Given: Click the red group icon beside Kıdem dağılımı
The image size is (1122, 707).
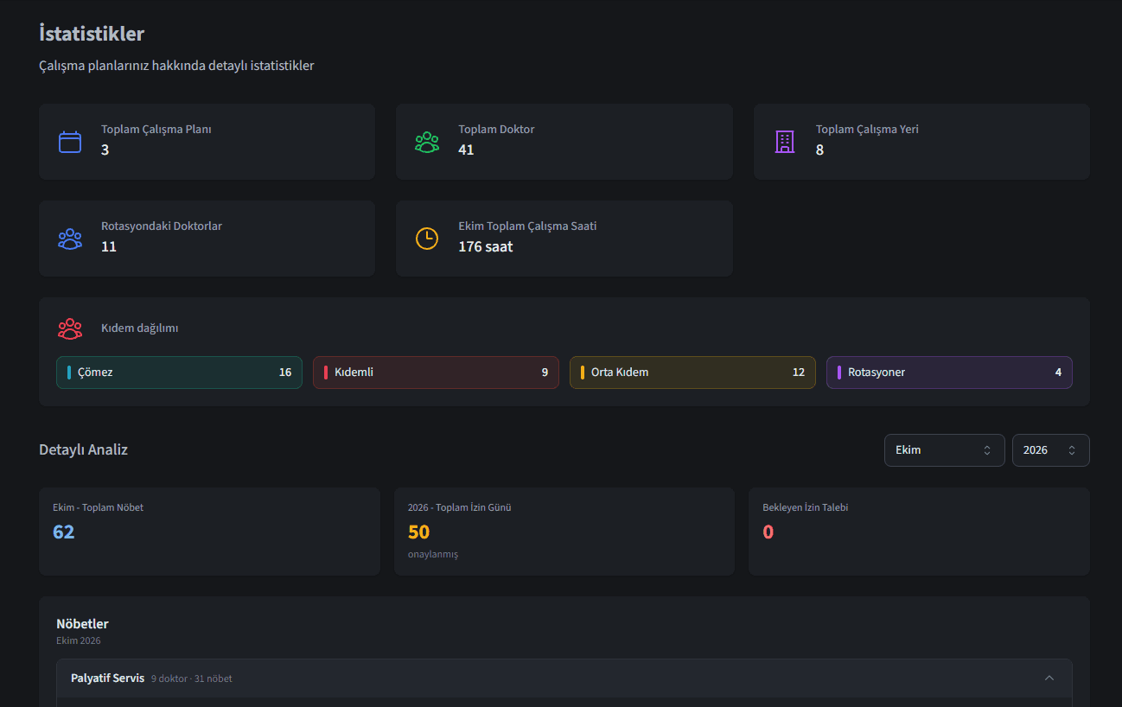Looking at the screenshot, I should (70, 328).
